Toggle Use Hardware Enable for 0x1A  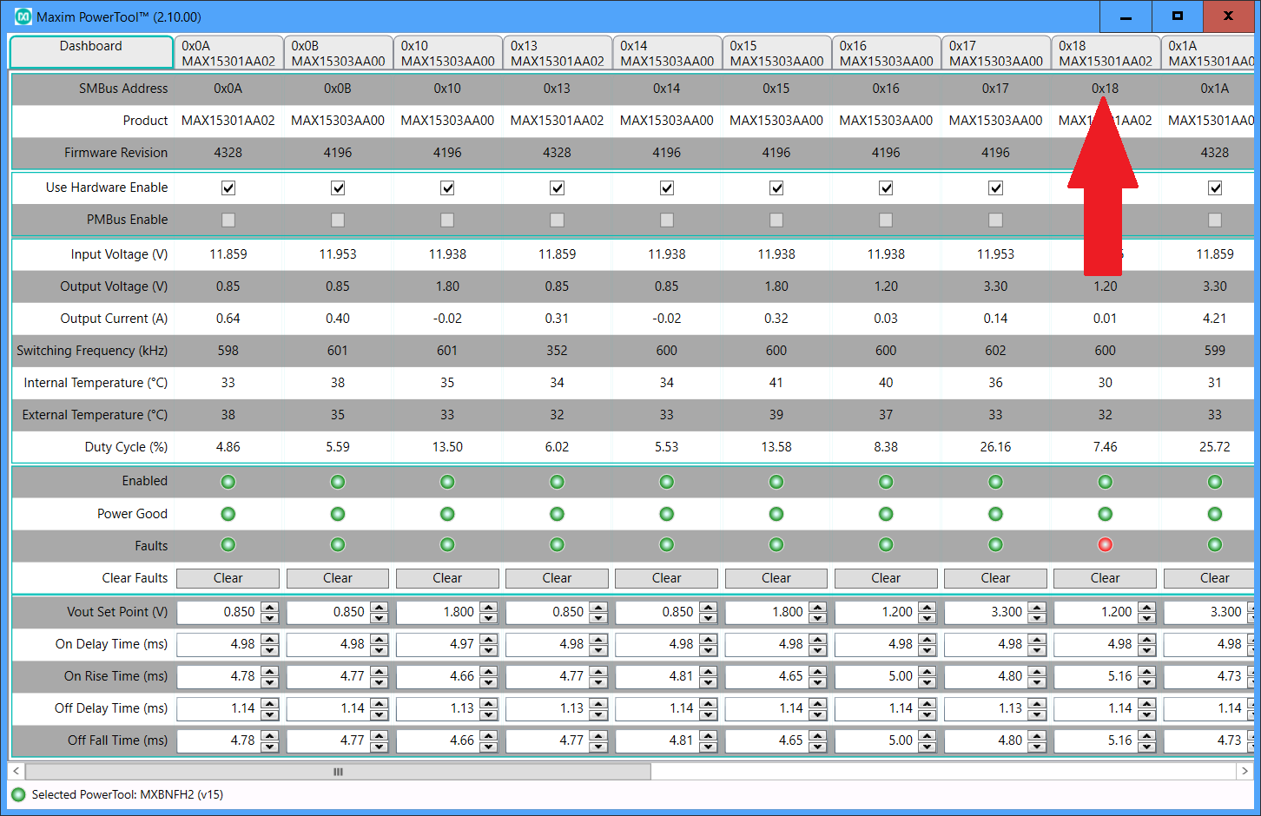(x=1215, y=188)
